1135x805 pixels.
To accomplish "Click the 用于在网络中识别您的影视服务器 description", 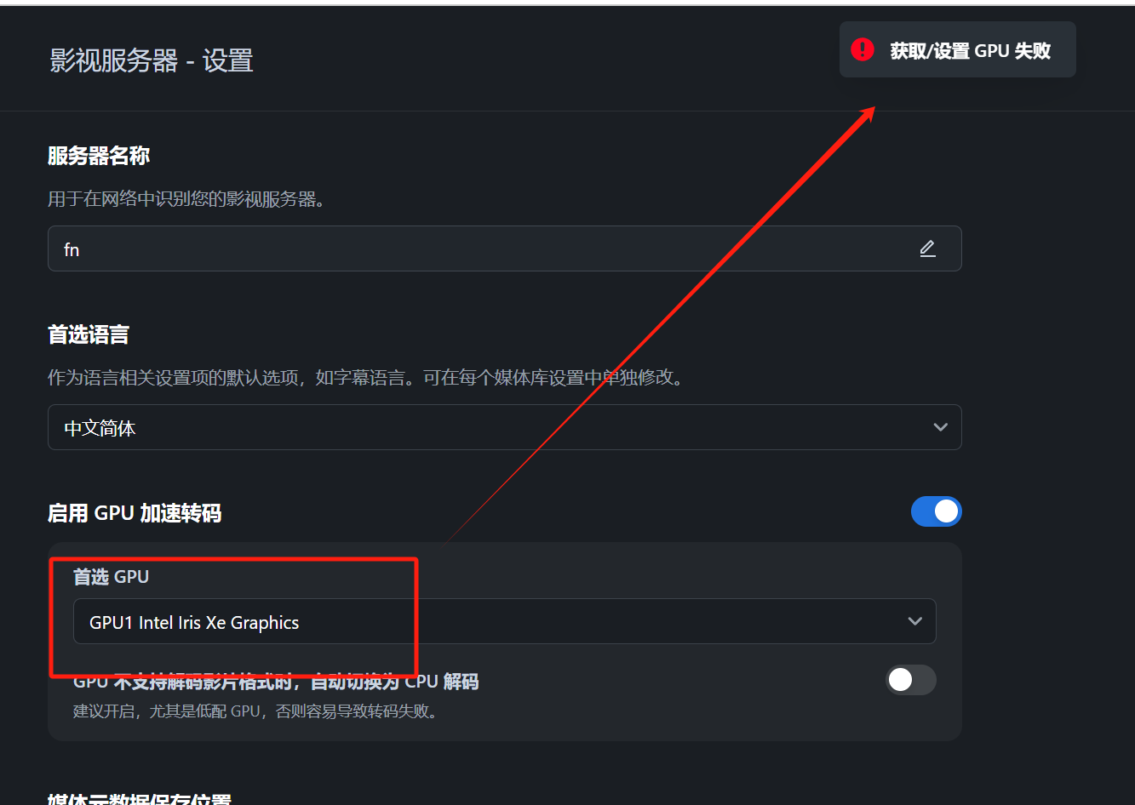I will pyautogui.click(x=186, y=200).
